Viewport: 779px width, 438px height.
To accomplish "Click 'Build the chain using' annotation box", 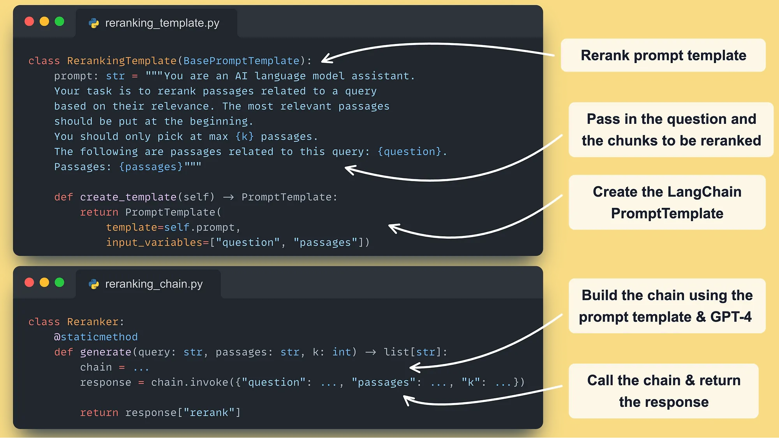I will (x=667, y=306).
